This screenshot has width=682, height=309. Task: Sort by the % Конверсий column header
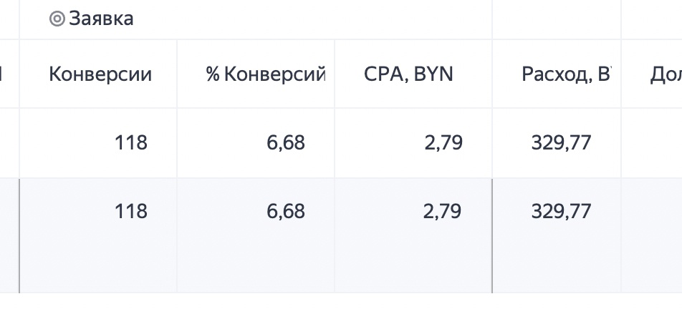tap(266, 74)
